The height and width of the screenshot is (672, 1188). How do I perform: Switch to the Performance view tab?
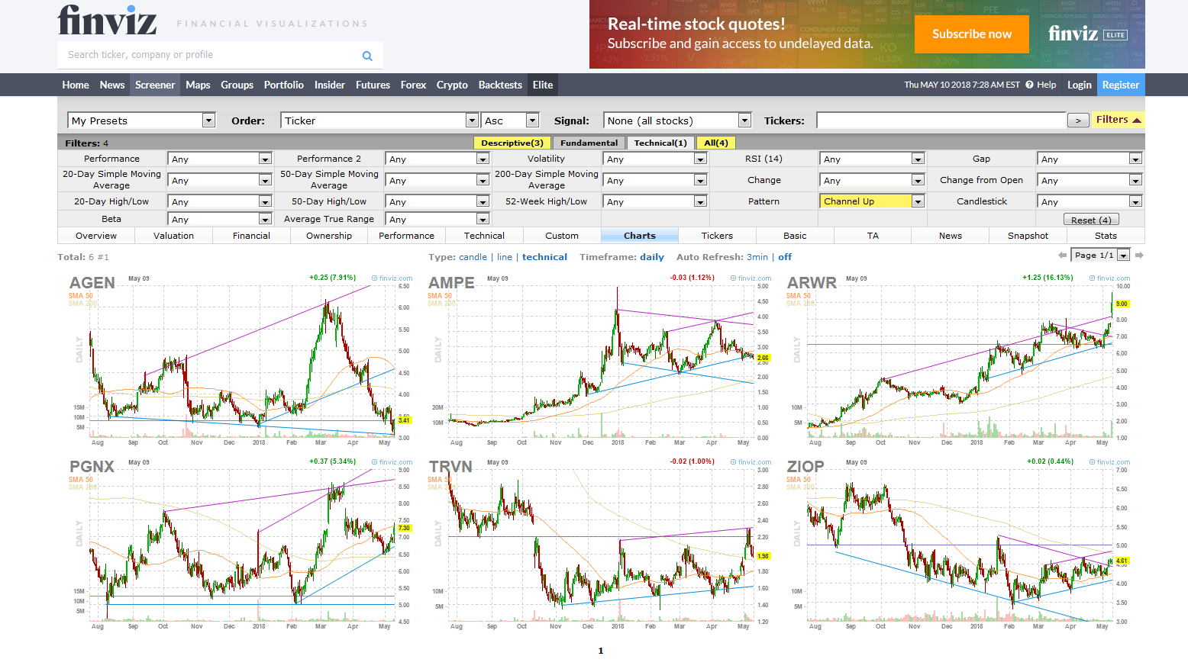[x=406, y=236]
